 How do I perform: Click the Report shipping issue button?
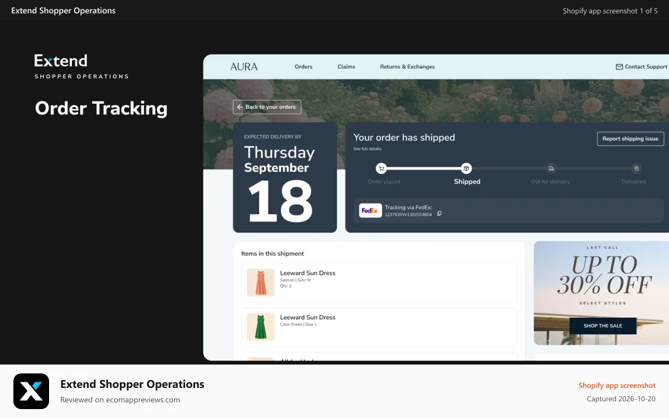tap(630, 139)
